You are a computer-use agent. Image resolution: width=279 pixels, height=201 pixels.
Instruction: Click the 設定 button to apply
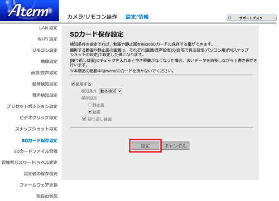(x=145, y=146)
